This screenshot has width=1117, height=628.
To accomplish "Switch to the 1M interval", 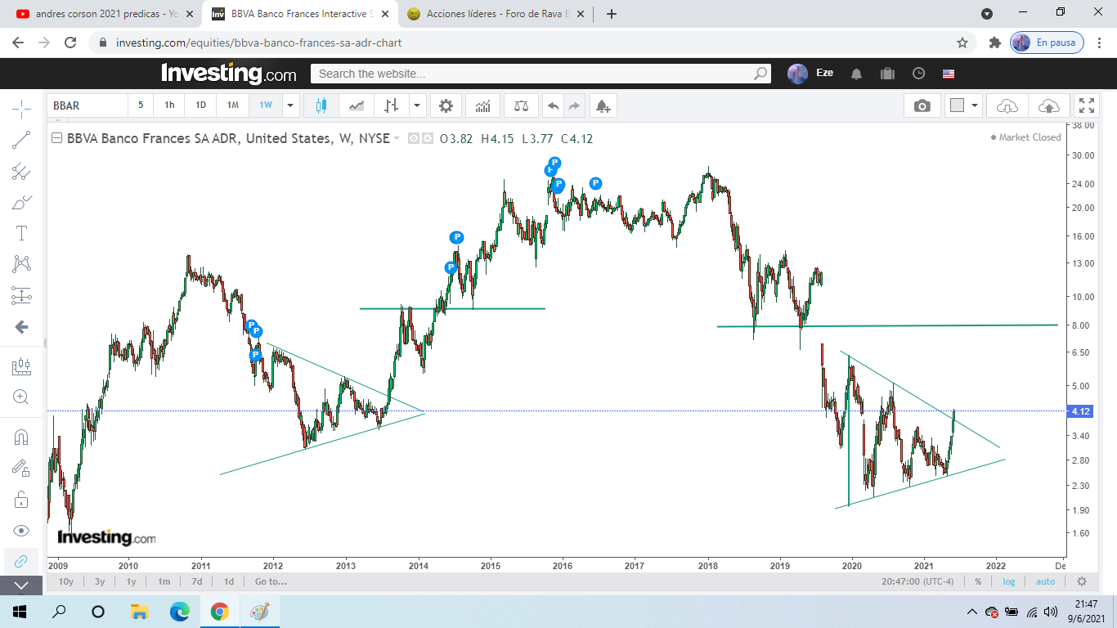I will tap(233, 105).
